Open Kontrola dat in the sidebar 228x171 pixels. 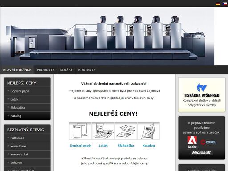point(27,155)
